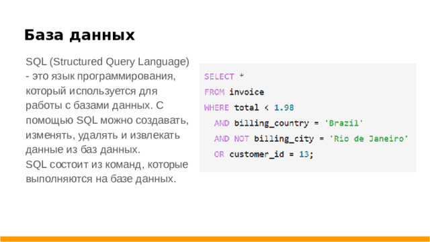This screenshot has width=430, height=242.
Task: Click the FROM keyword in the code
Action: (214, 92)
